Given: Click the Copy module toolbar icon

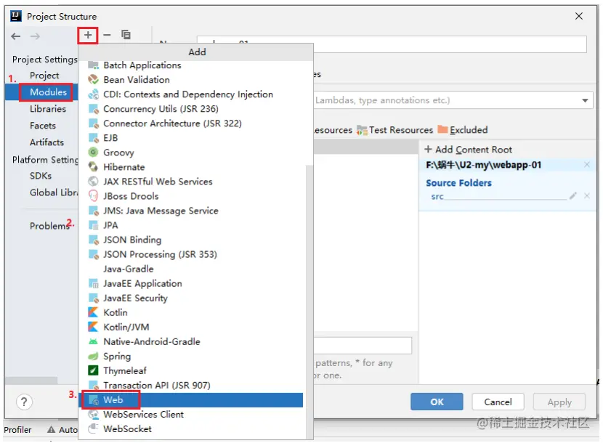Looking at the screenshot, I should coord(126,35).
